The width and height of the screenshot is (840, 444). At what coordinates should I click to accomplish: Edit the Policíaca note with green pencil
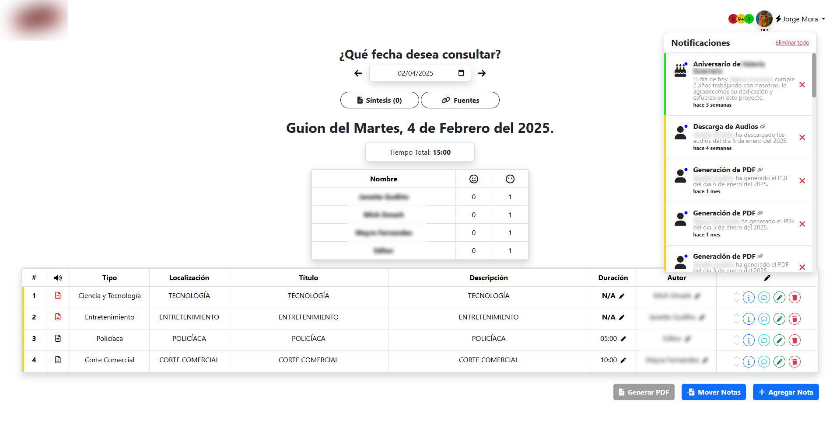pyautogui.click(x=779, y=340)
